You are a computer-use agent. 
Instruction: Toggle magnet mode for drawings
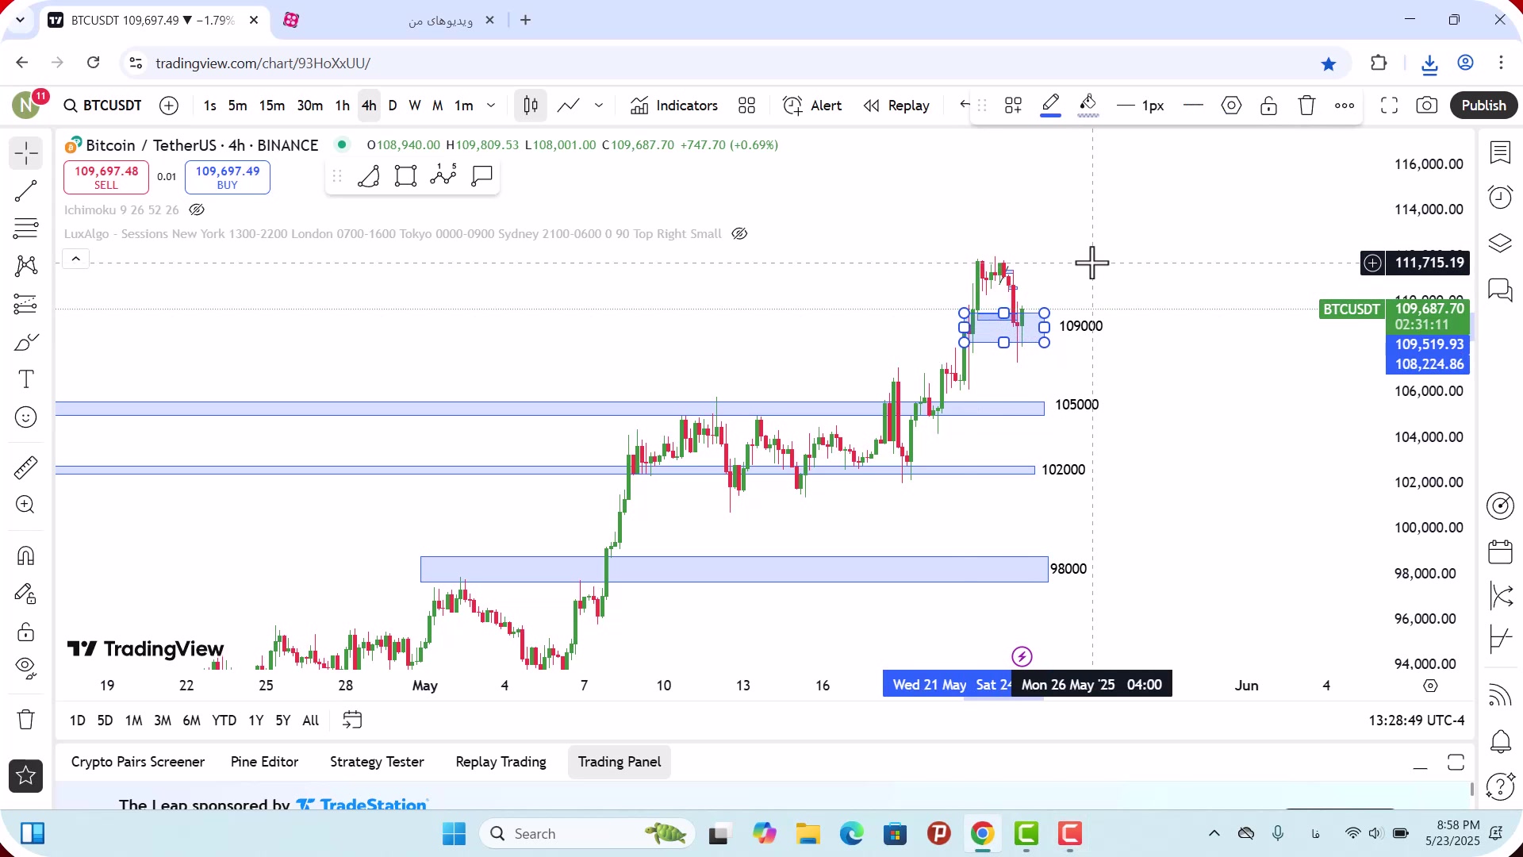pos(25,555)
